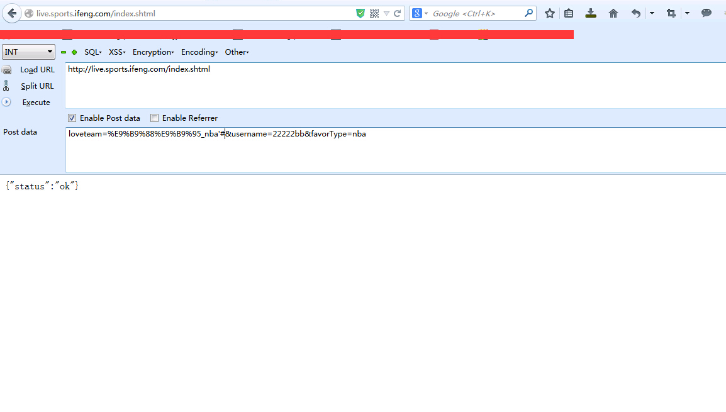Open the INT type dropdown
The height and width of the screenshot is (412, 726).
coord(28,52)
